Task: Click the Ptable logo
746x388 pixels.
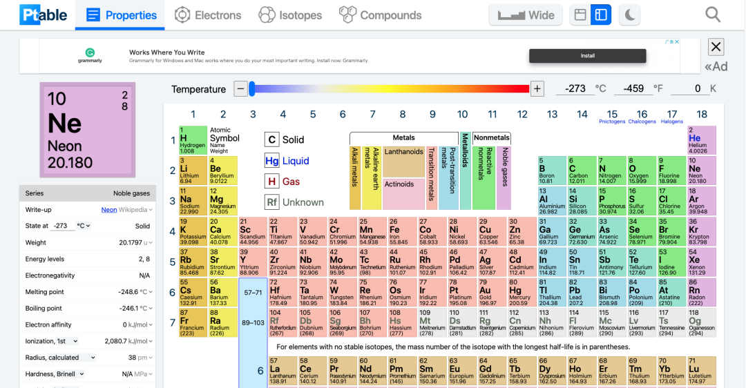Action: click(x=43, y=14)
